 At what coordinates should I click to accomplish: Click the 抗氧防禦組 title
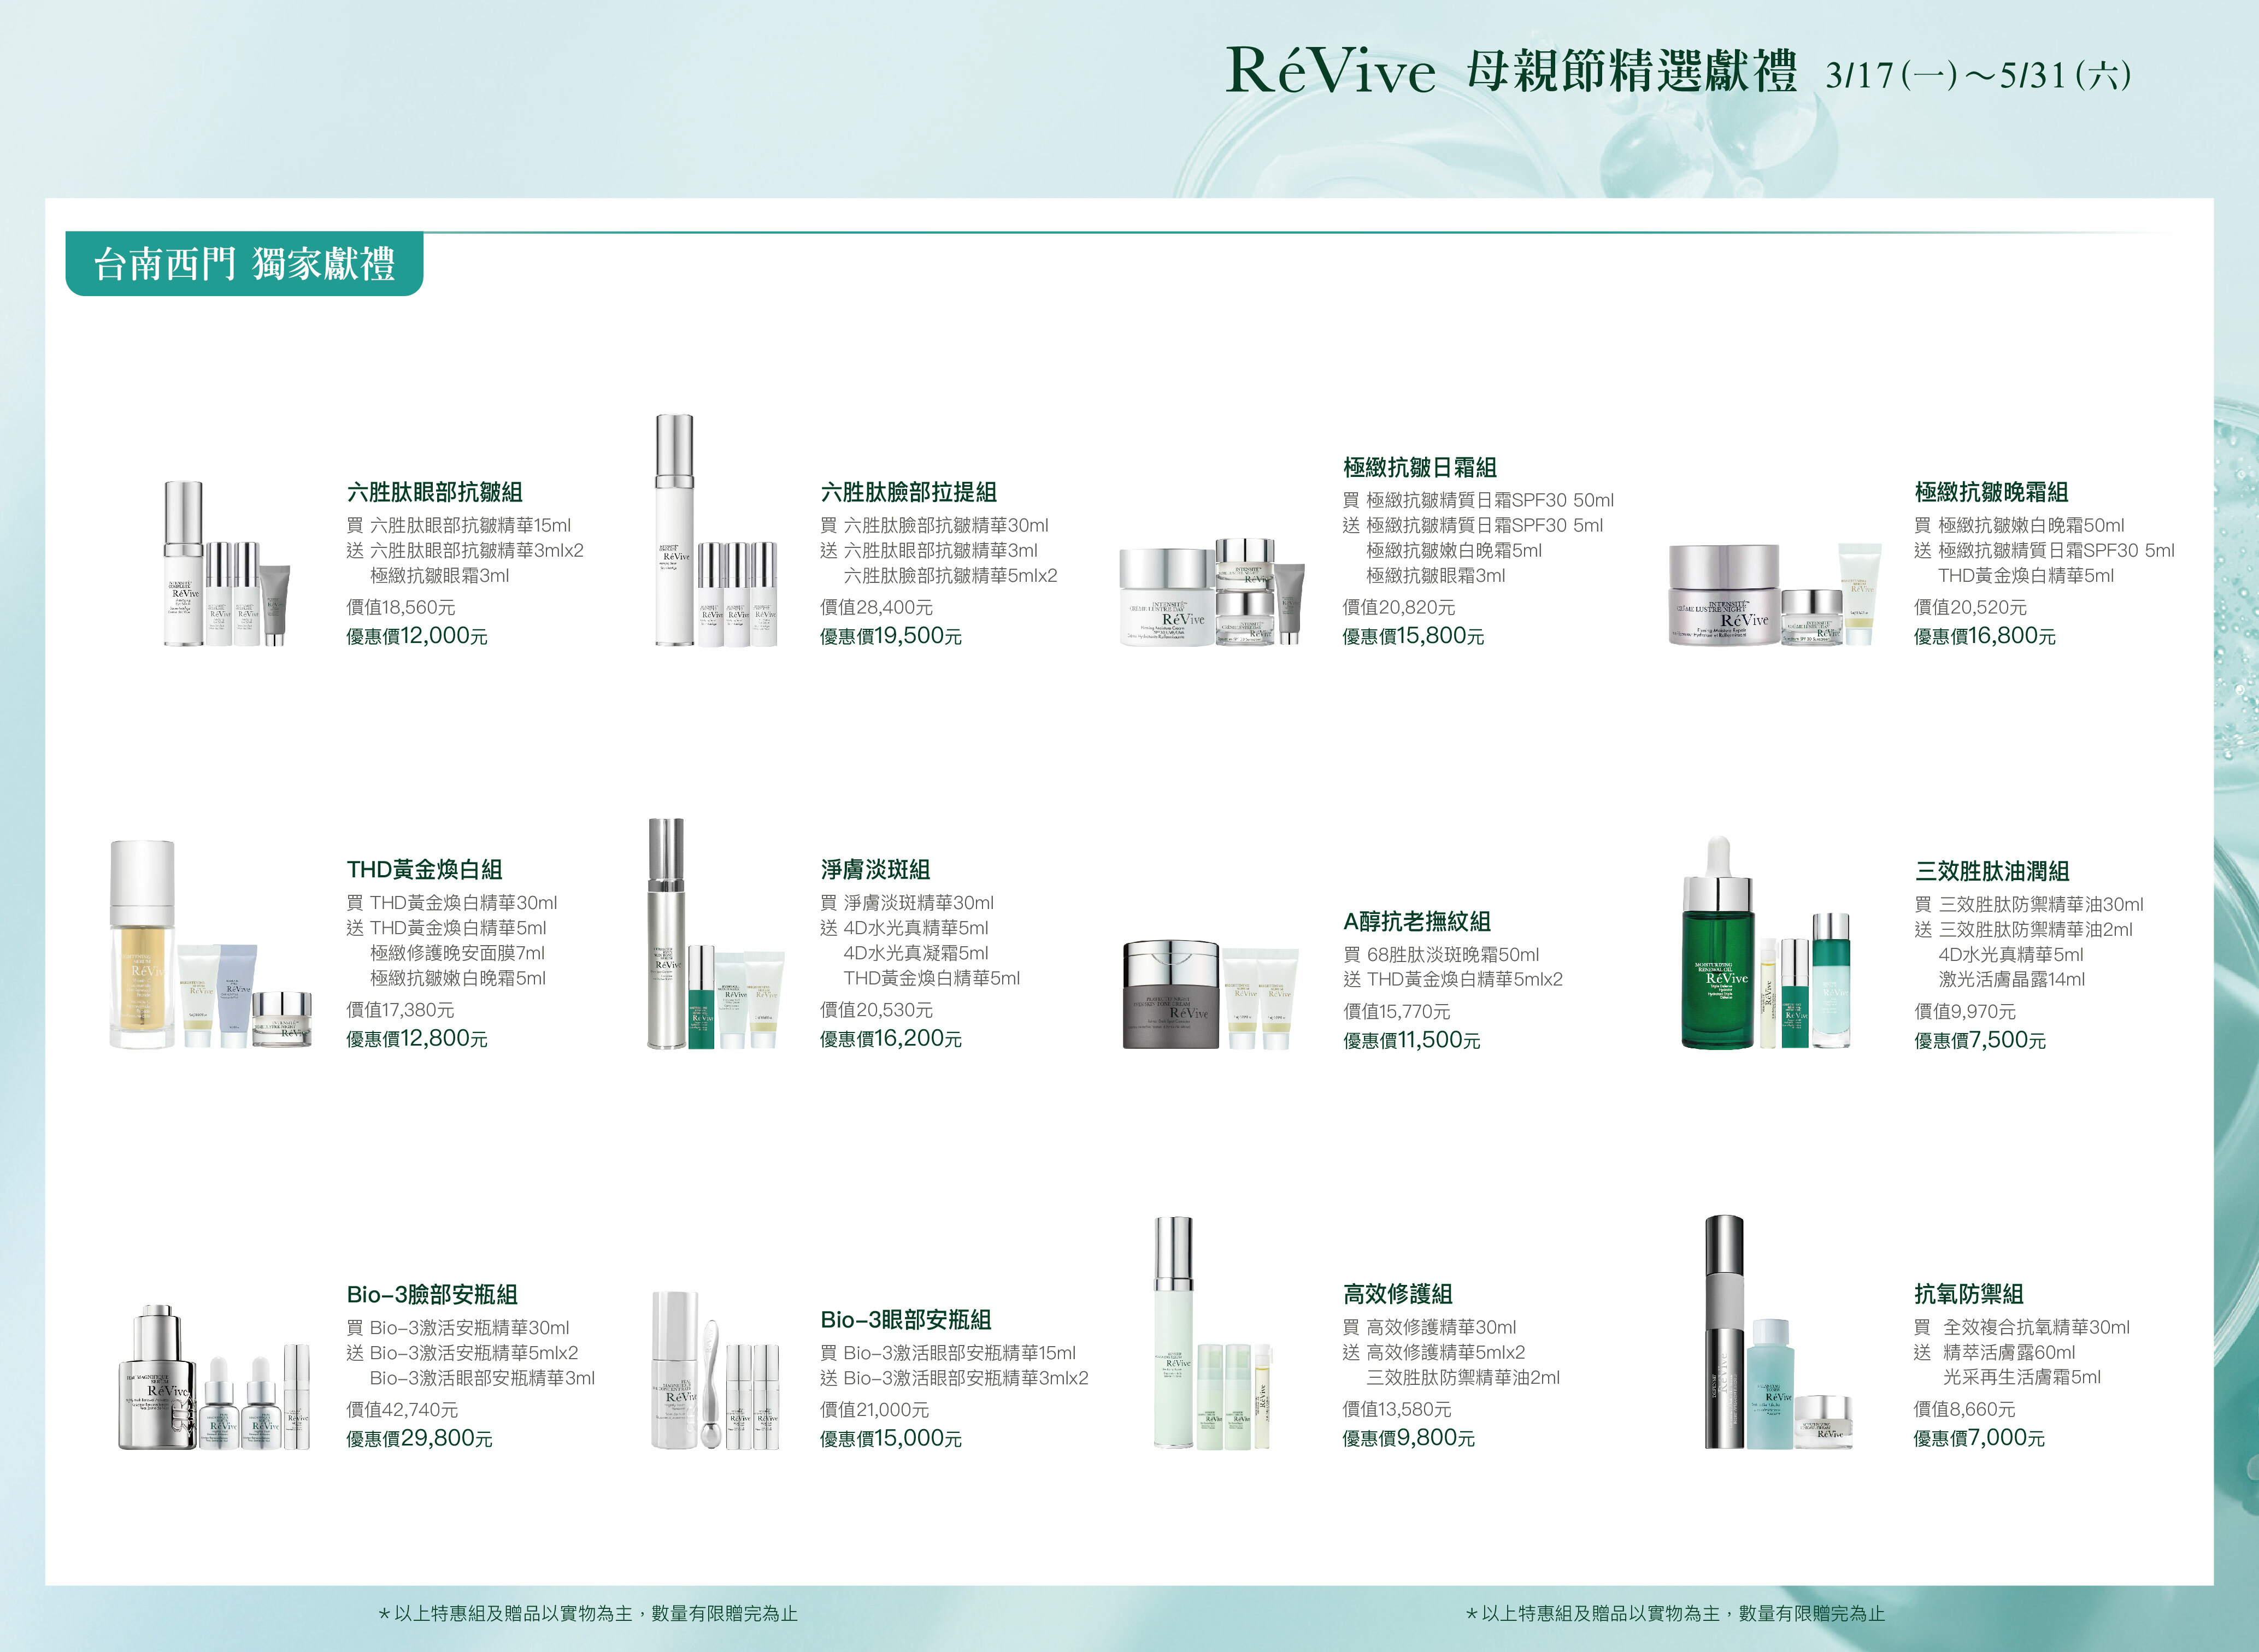[1969, 1294]
